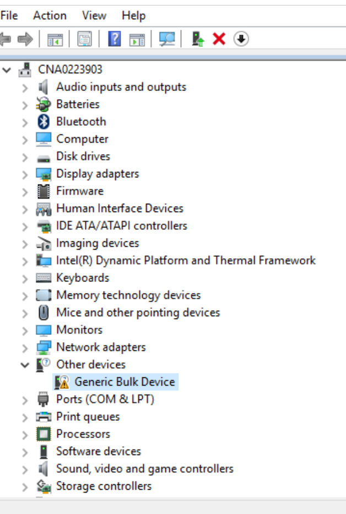Viewport: 346px width, 514px height.
Task: Click the Disable device down-arrow icon
Action: (241, 39)
